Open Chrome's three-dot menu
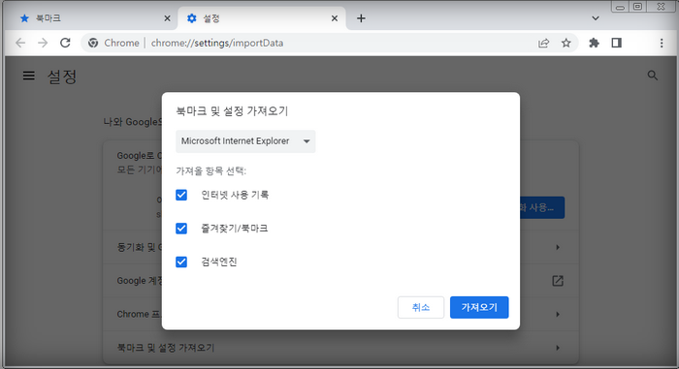This screenshot has width=679, height=369. 662,43
